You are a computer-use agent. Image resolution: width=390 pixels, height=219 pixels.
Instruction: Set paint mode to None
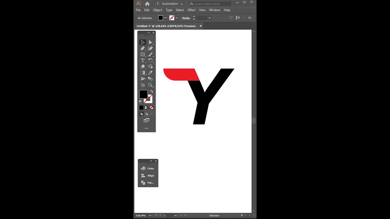[x=151, y=108]
